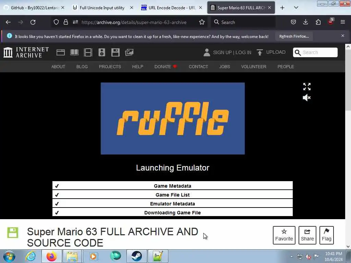Open the Texts book icon
This screenshot has height=263, width=351.
click(x=74, y=52)
